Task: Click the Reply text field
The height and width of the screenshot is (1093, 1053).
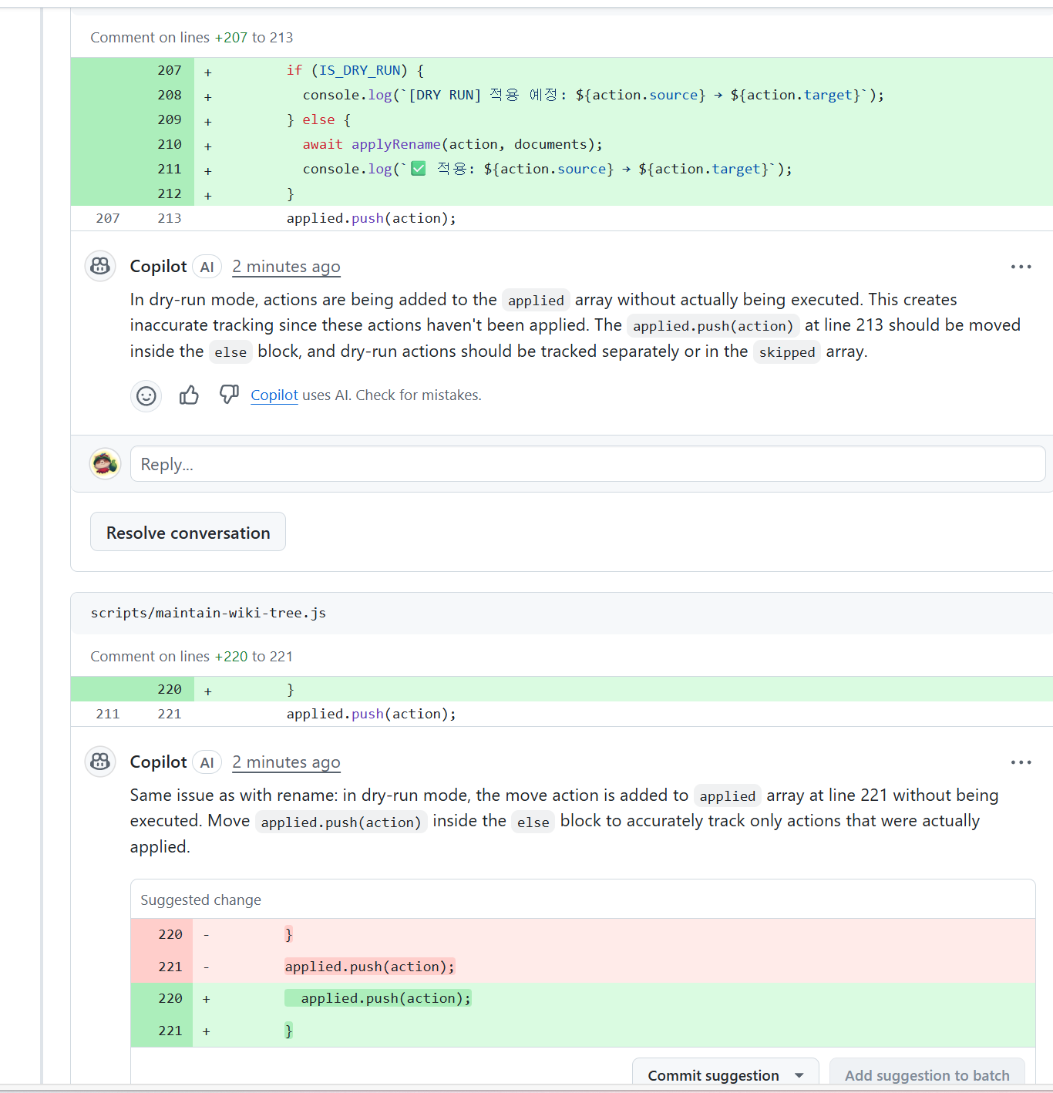Action: coord(587,464)
